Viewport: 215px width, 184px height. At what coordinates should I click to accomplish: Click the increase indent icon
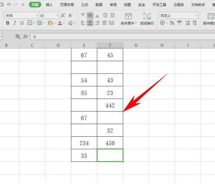(x=112, y=15)
